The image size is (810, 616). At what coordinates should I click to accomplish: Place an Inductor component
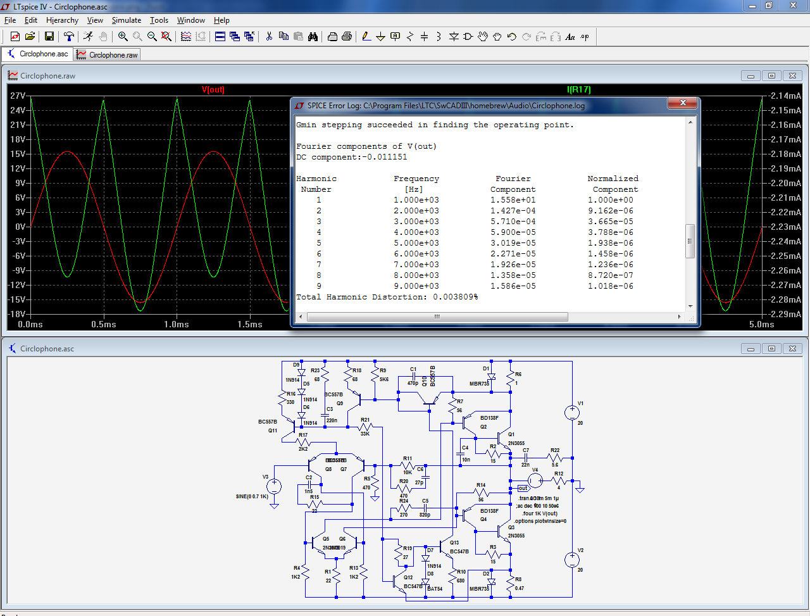coord(439,37)
